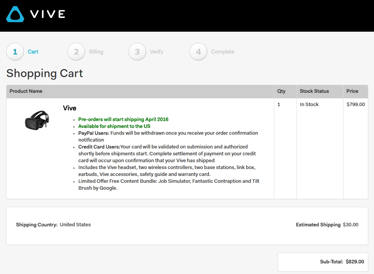374x274 pixels.
Task: Click the $799.00 price
Action: coord(356,104)
